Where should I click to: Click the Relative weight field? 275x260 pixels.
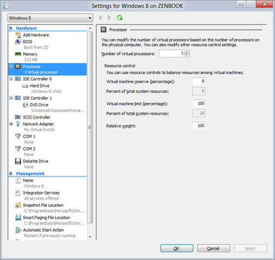point(199,125)
